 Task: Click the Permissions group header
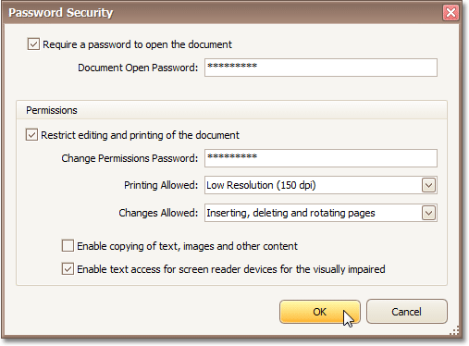(231, 110)
